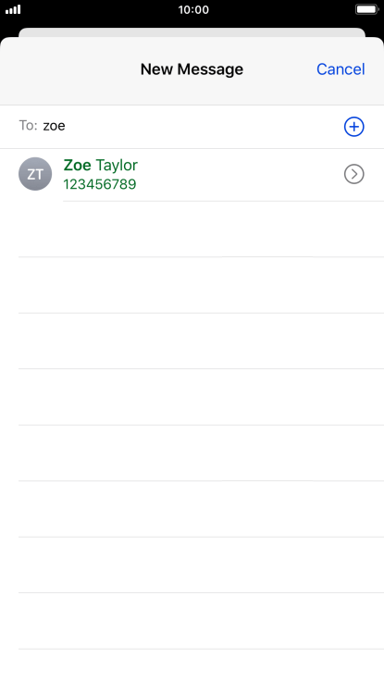Tap the ZT contact avatar
The height and width of the screenshot is (683, 384).
coord(35,174)
